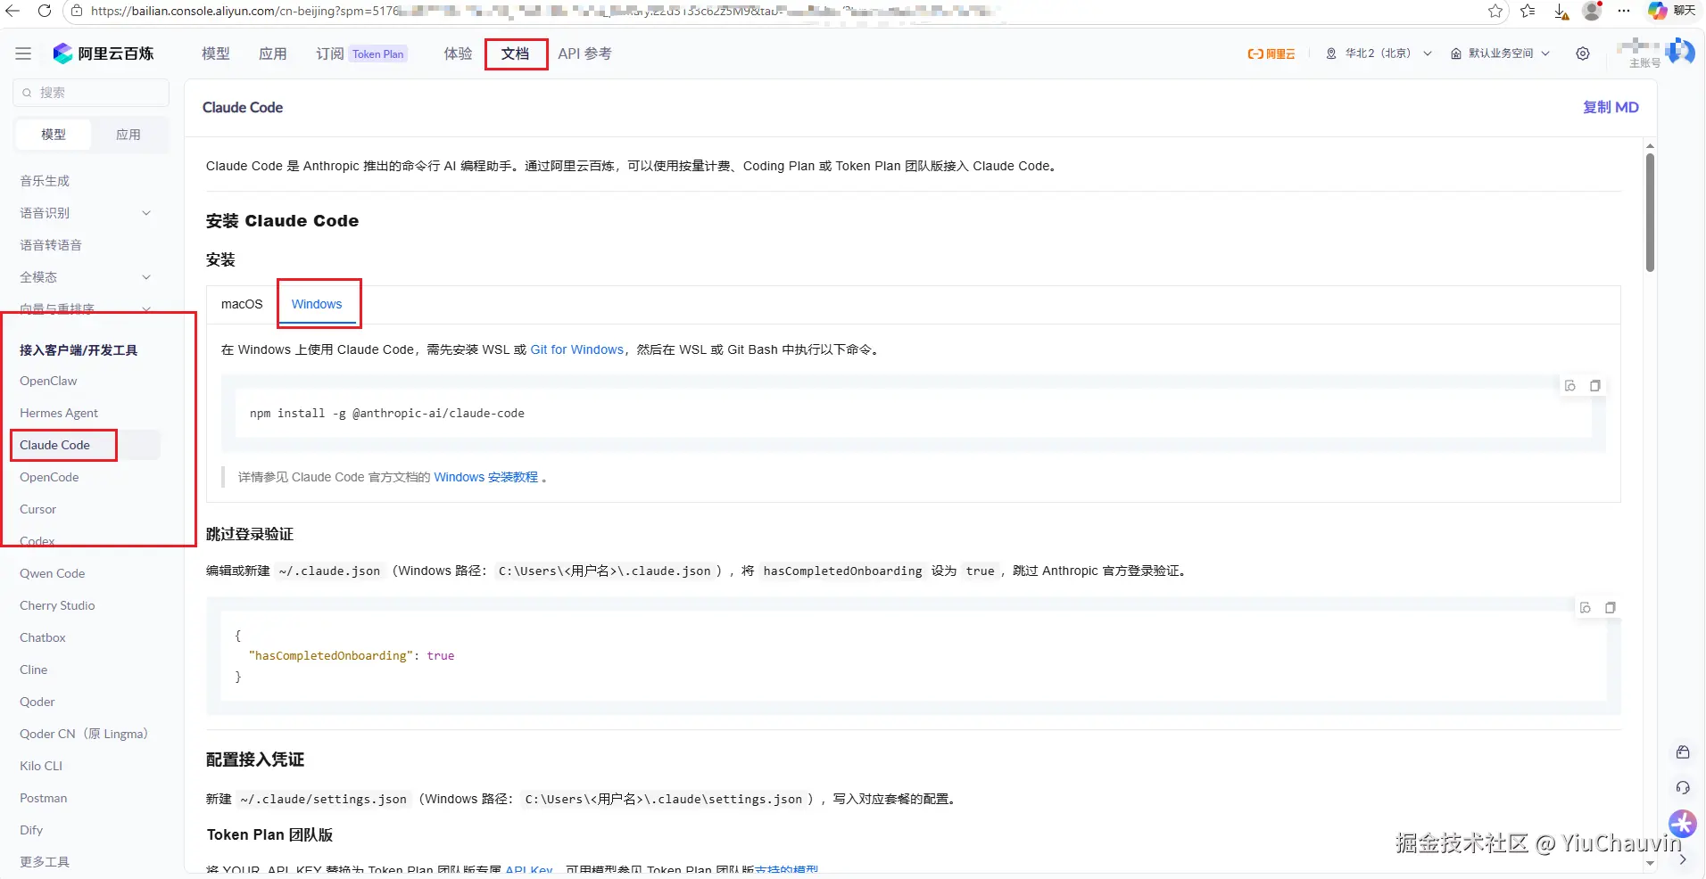The image size is (1706, 879).
Task: Click the 复制 MD button
Action: 1611,107
